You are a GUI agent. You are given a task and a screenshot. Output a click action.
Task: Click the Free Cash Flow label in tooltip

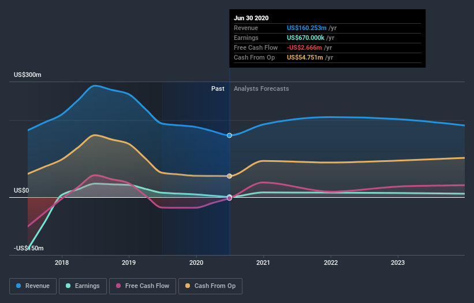click(x=256, y=47)
